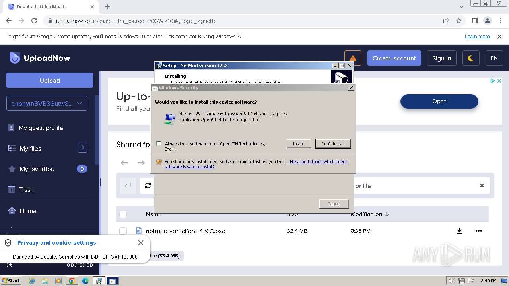Image resolution: width=509 pixels, height=286 pixels.
Task: Check the select-all files checkbox
Action: click(x=123, y=214)
